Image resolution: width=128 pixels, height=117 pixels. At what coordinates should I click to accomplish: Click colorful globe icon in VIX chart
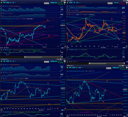point(127,3)
